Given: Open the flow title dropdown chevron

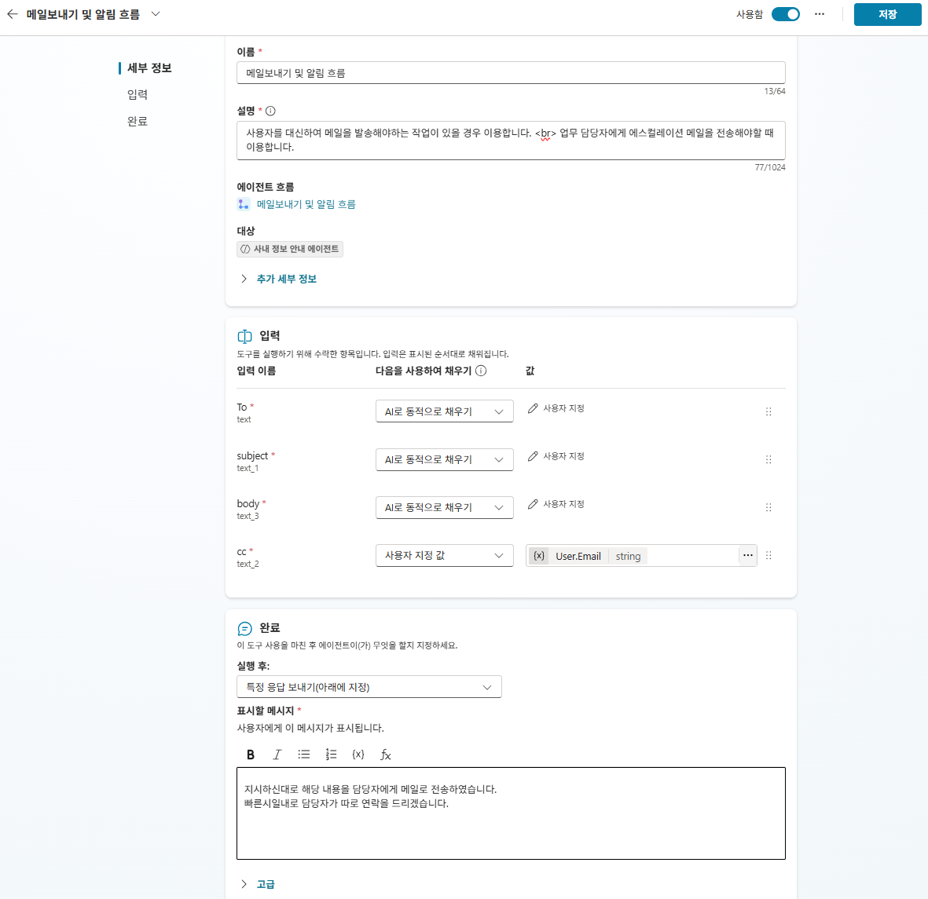Looking at the screenshot, I should tap(156, 14).
